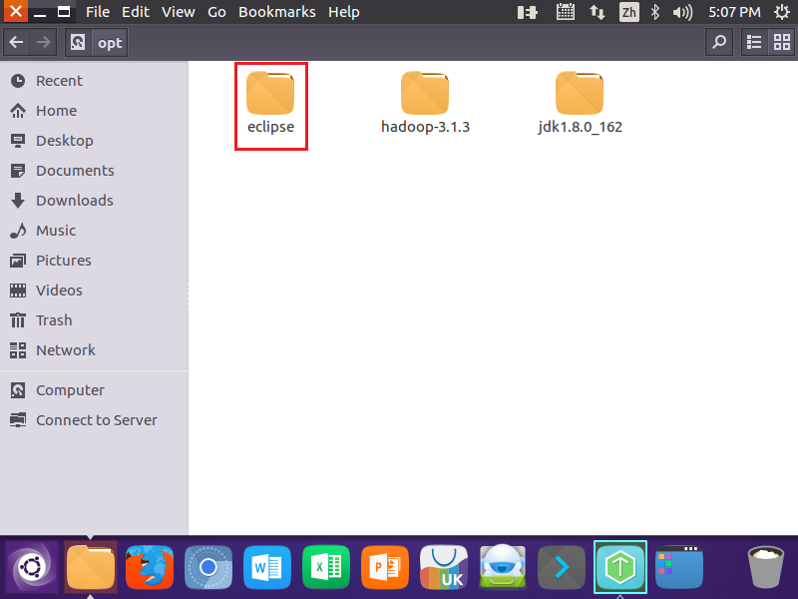Open the network arrows indicator

coord(597,12)
